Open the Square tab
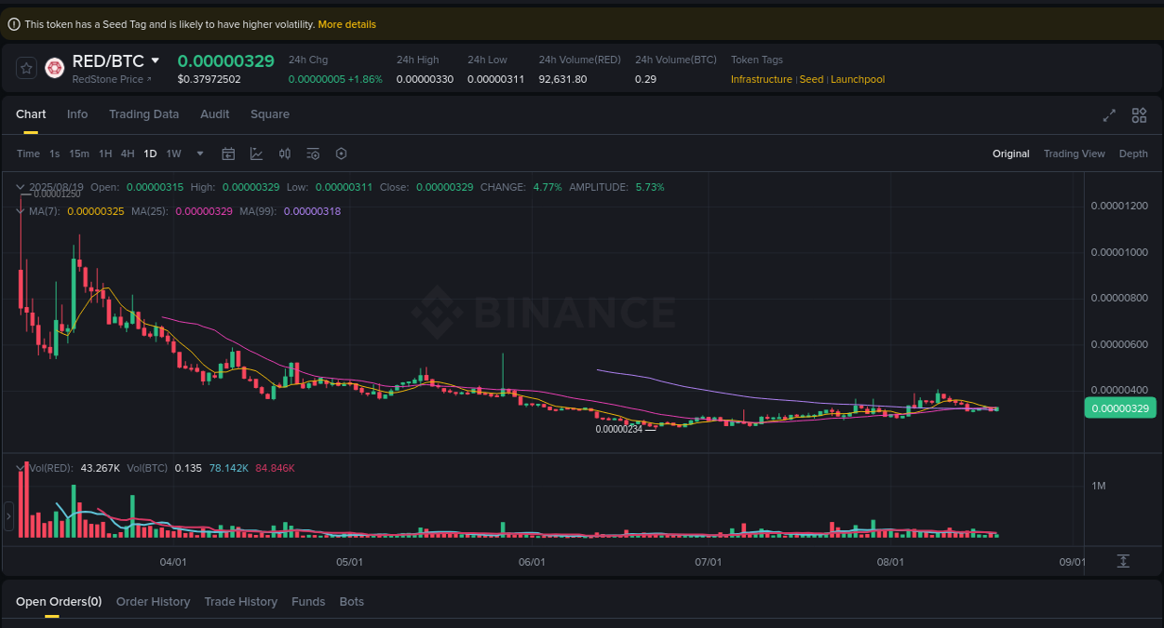 (270, 114)
